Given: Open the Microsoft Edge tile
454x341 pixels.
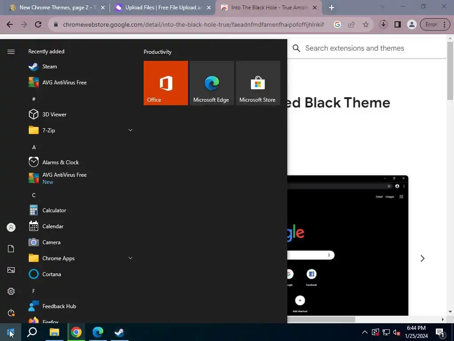Looking at the screenshot, I should coord(211,83).
